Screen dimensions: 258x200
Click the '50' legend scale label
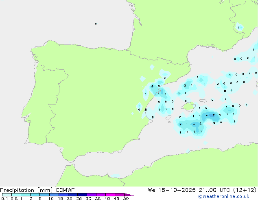point(126,198)
